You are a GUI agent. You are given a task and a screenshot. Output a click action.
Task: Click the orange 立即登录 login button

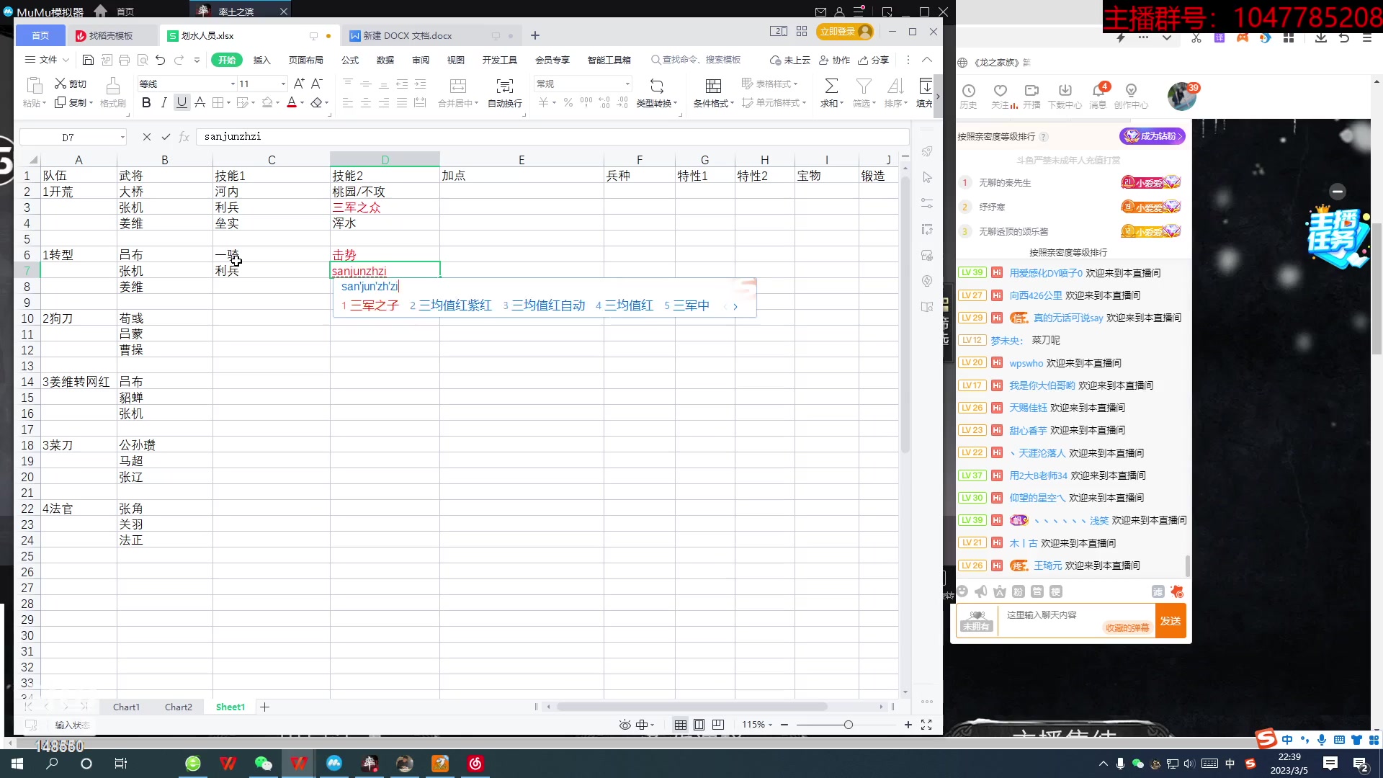(844, 32)
